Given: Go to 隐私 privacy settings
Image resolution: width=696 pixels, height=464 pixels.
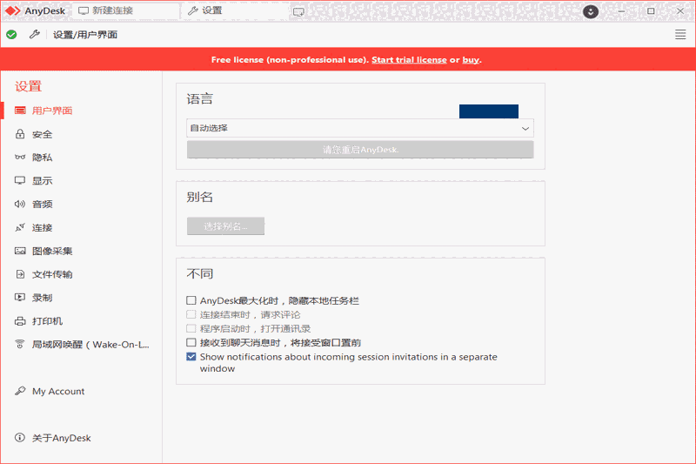Looking at the screenshot, I should (42, 158).
